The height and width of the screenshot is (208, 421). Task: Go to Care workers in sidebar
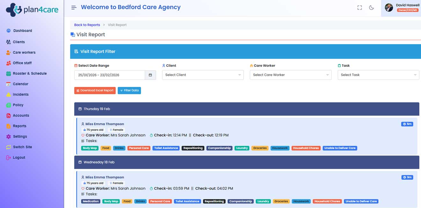(24, 52)
